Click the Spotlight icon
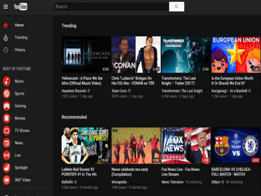This screenshot has width=261, height=196. tap(7, 168)
